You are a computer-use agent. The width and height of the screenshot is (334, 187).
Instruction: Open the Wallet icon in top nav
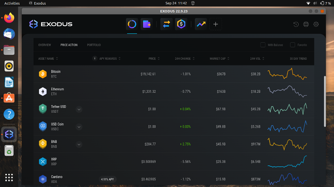pos(147,24)
